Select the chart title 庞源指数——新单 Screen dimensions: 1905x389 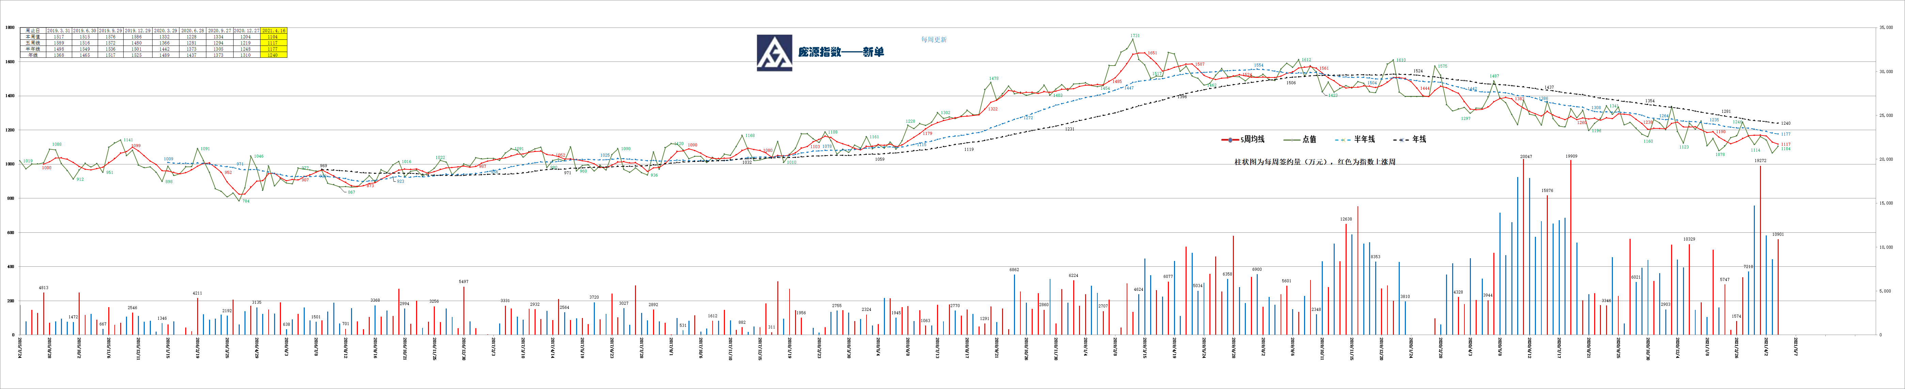[842, 52]
